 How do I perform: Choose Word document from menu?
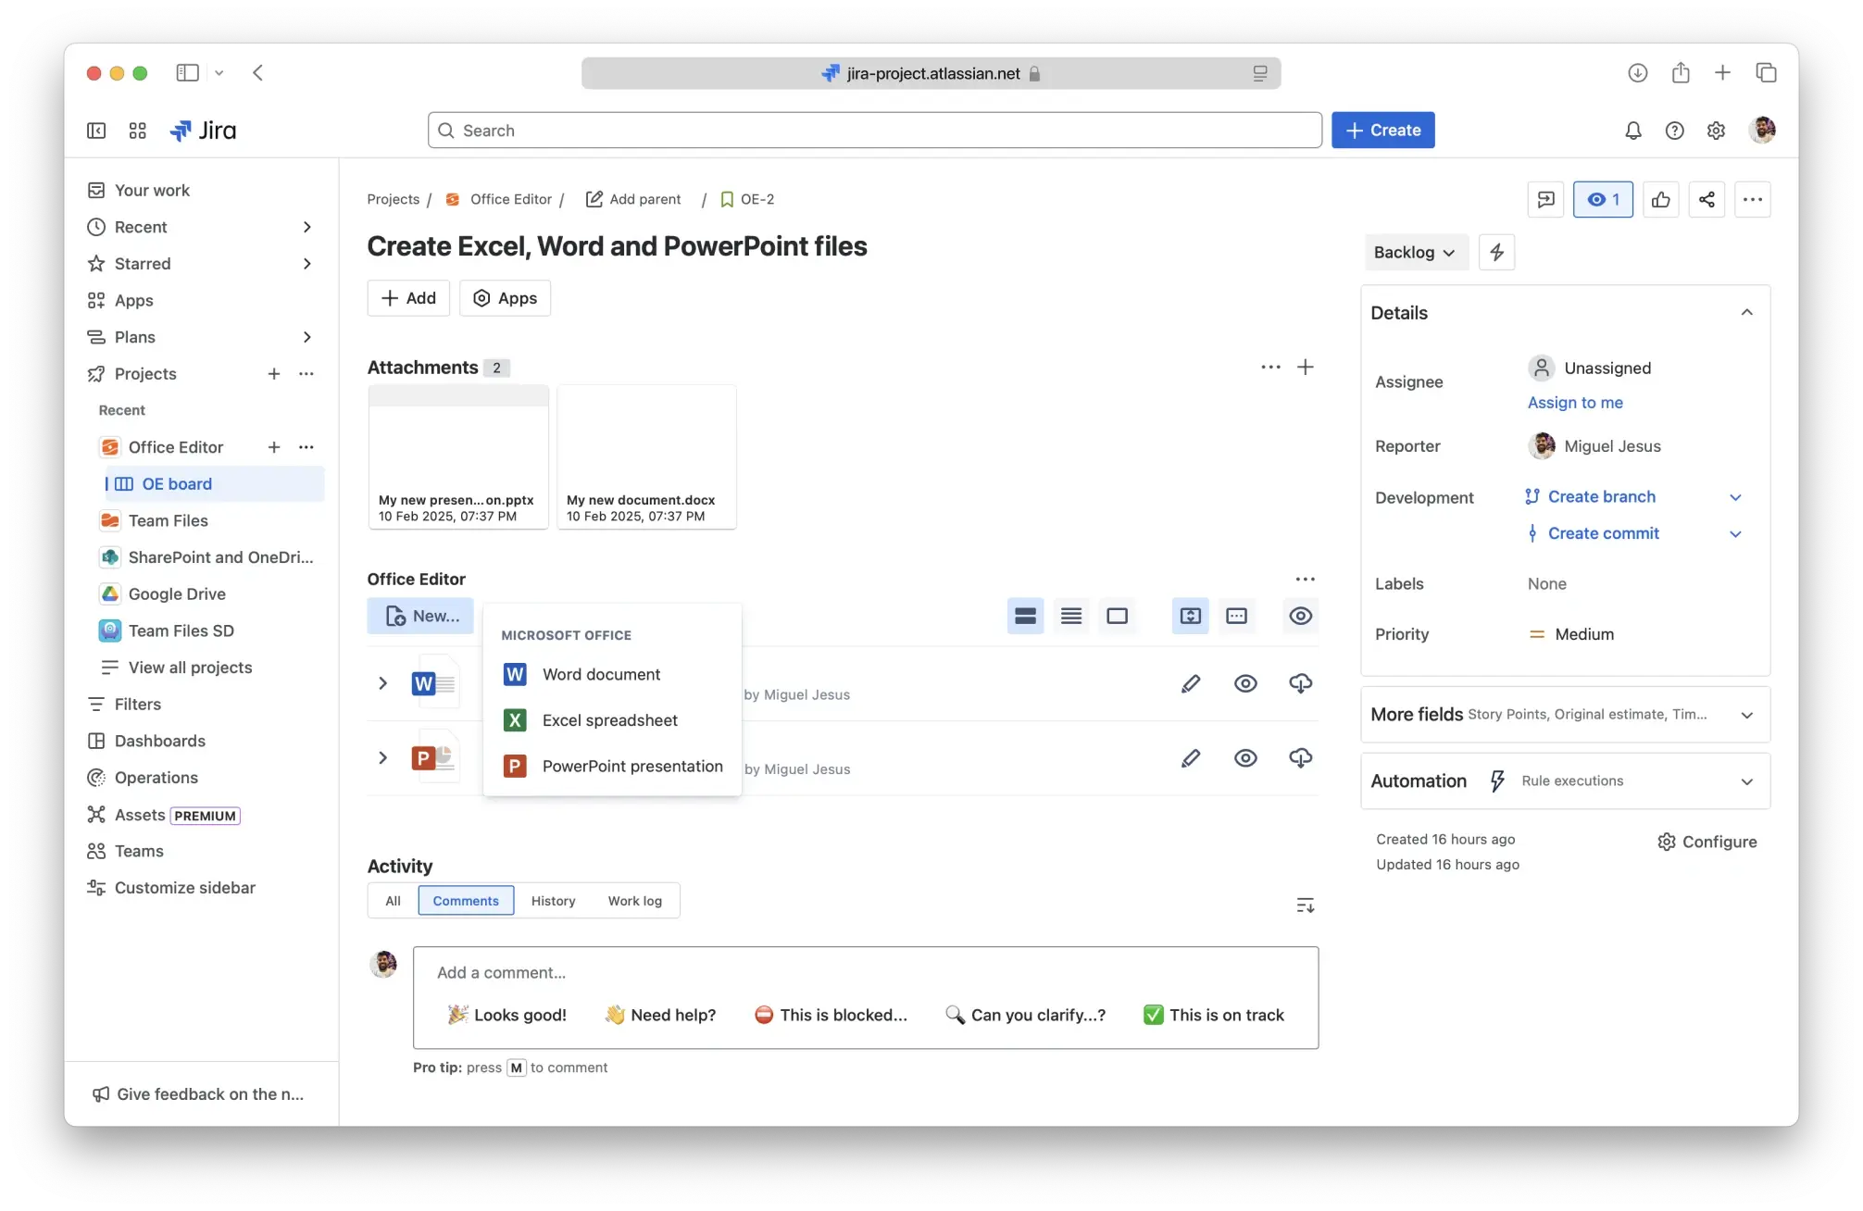[x=612, y=674]
